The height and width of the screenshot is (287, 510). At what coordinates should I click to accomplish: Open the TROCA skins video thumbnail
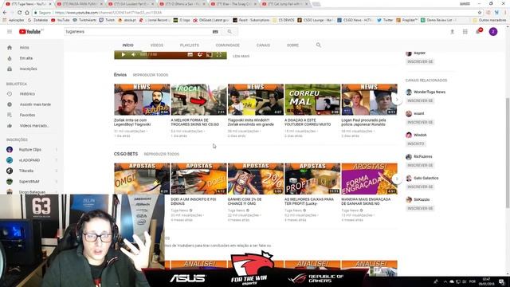(198, 100)
